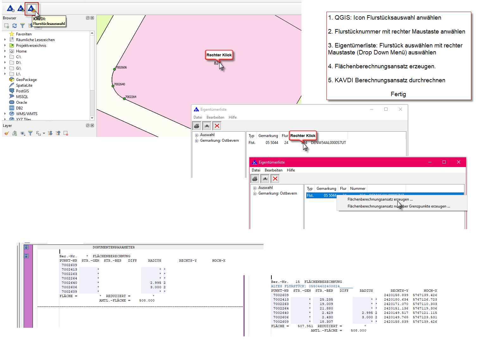Toggle the M marker beside DOKUMENTENPARAMETER
477x342 pixels.
coord(26,247)
